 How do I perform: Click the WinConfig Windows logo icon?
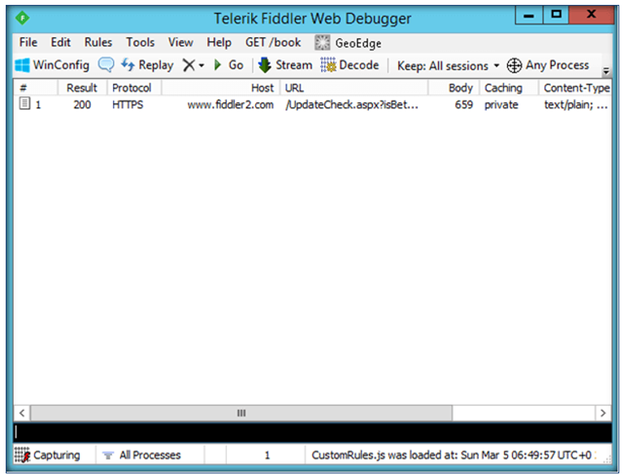[22, 65]
